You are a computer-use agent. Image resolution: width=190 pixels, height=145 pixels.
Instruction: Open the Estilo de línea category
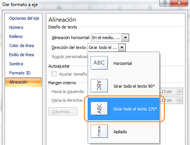22,55
